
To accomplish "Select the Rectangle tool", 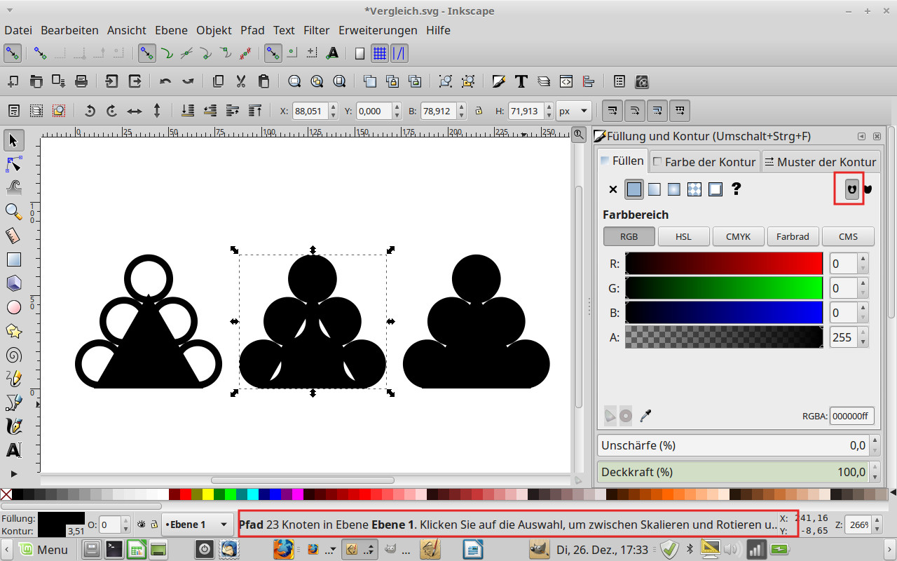I will tap(14, 259).
